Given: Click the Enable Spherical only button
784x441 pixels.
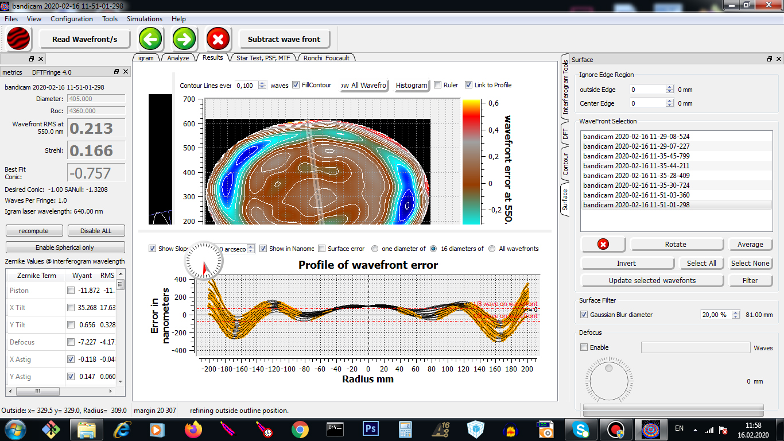Looking at the screenshot, I should [65, 247].
